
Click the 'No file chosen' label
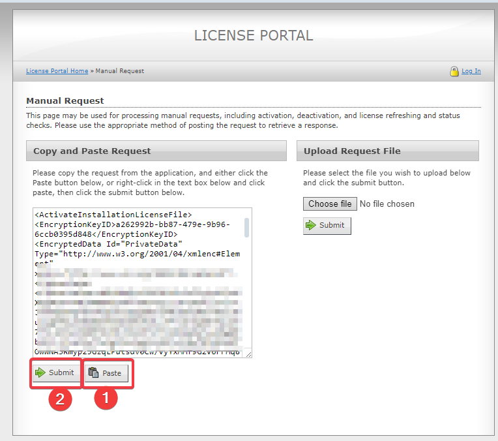[x=387, y=204]
